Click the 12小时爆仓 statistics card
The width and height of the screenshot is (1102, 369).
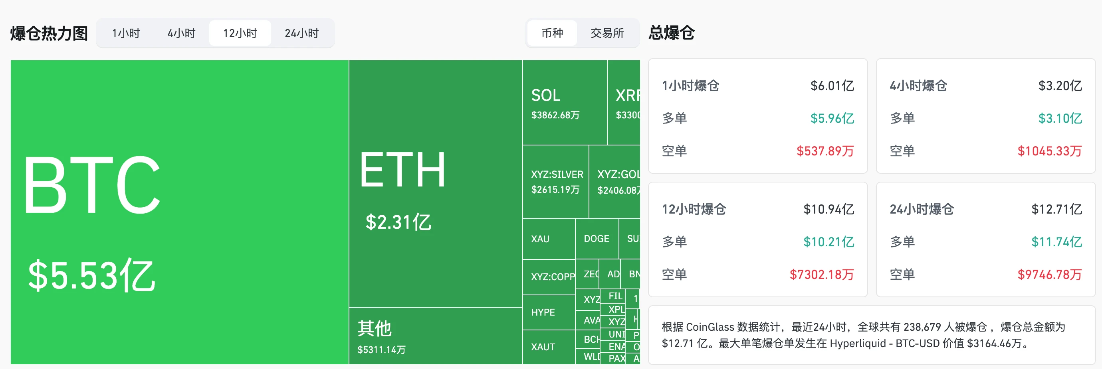click(x=757, y=239)
